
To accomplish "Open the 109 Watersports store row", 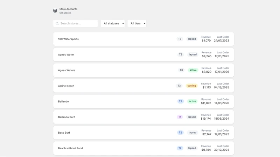I will coord(143,39).
